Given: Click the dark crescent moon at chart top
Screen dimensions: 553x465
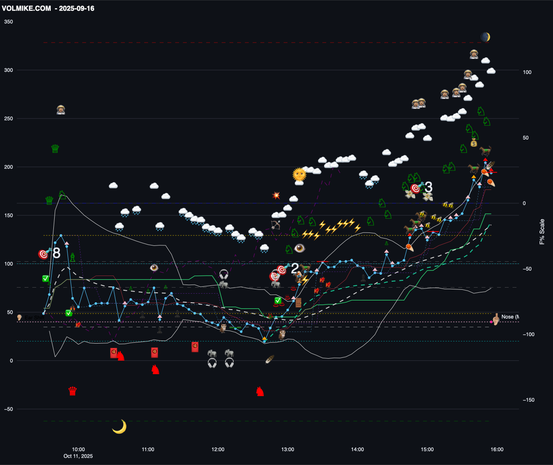Looking at the screenshot, I should coord(485,37).
